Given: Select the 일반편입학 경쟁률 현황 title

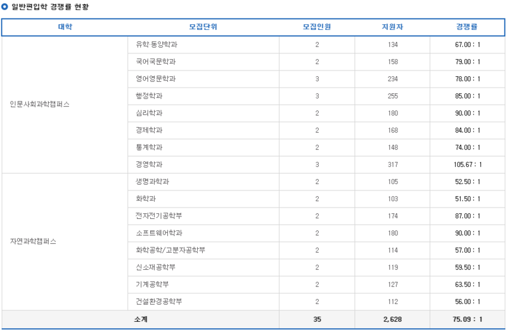Looking at the screenshot, I should (50, 7).
